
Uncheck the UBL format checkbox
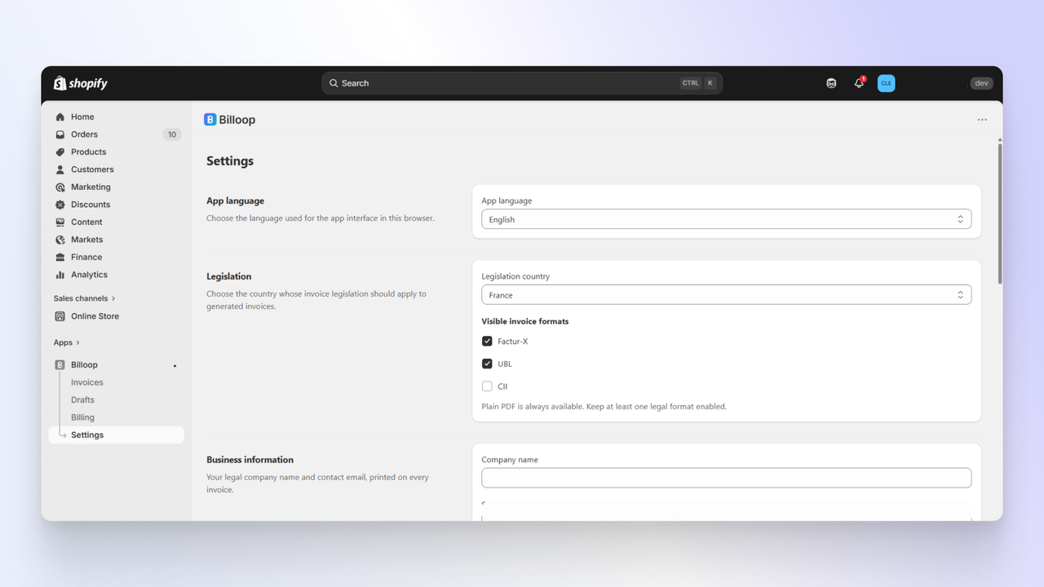[487, 364]
